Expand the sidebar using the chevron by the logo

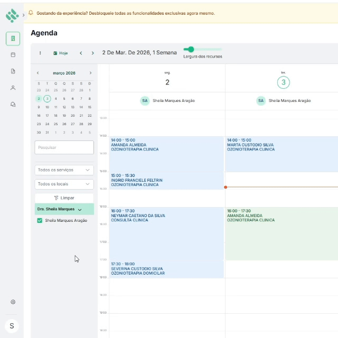point(23,15)
